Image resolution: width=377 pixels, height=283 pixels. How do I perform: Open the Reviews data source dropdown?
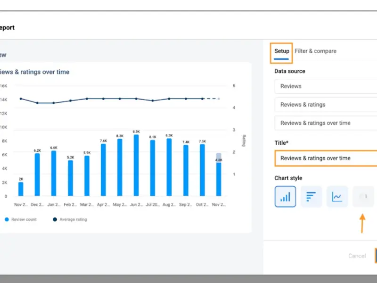click(325, 86)
